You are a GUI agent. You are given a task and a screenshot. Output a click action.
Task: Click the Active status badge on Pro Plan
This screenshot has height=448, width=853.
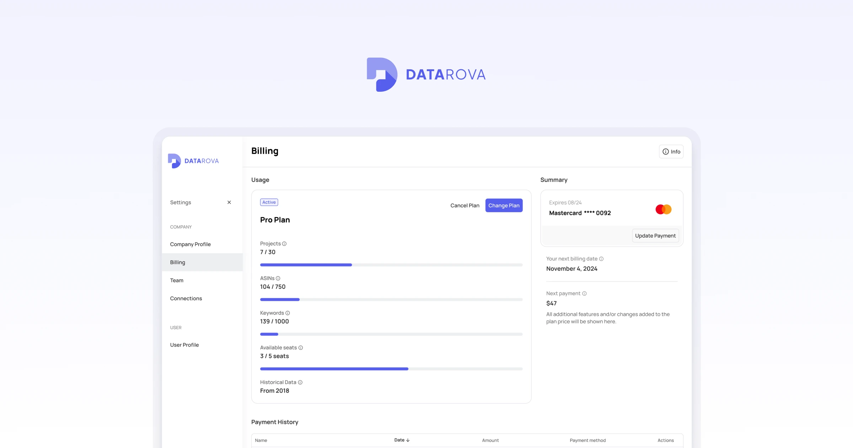click(269, 202)
